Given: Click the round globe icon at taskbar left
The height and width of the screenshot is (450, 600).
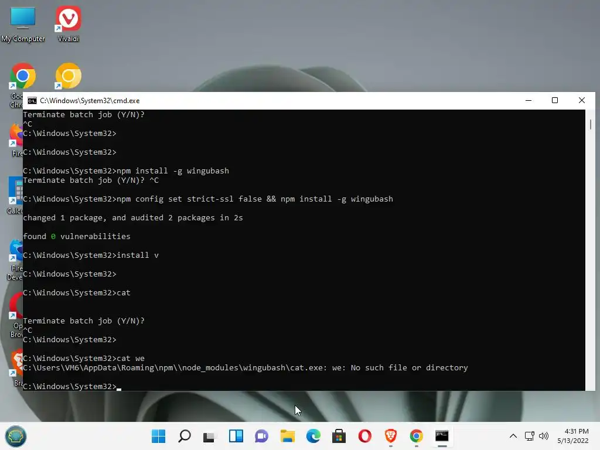Looking at the screenshot, I should pos(16,436).
